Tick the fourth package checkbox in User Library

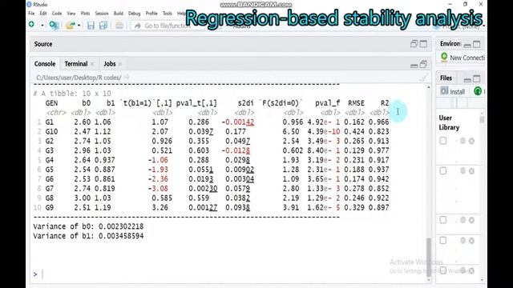(443, 240)
